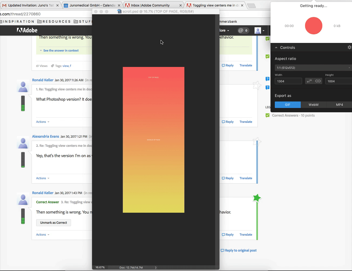Select MP4 export format
Viewport: 352px width, 271px height.
(x=339, y=105)
